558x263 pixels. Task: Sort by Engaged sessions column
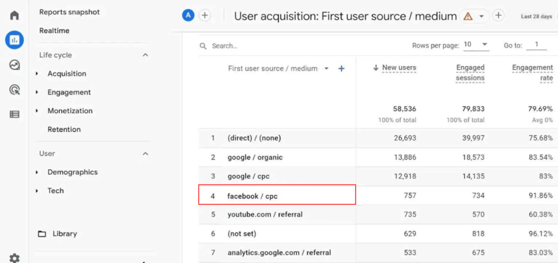pyautogui.click(x=470, y=73)
